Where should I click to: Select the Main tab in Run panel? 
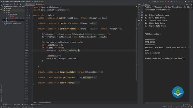click(x=146, y=4)
